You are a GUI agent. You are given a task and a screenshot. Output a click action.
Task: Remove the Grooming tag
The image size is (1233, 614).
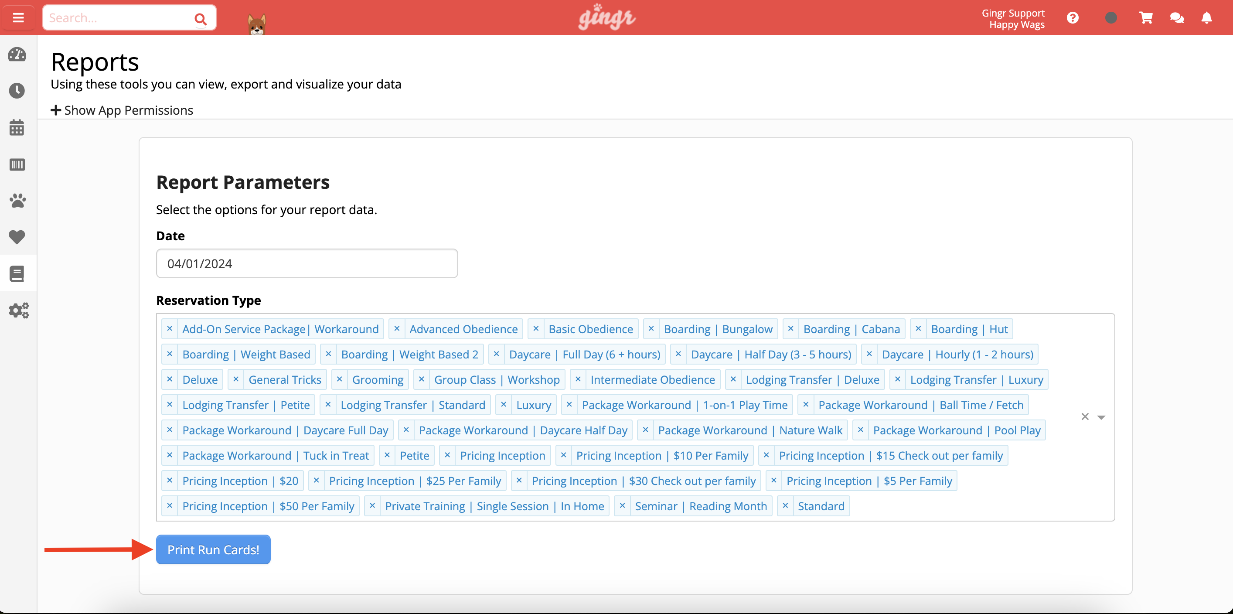pyautogui.click(x=339, y=379)
